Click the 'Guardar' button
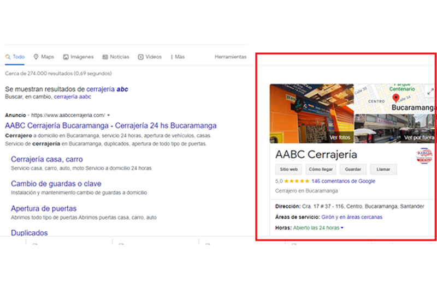The width and height of the screenshot is (437, 289). [x=353, y=169]
